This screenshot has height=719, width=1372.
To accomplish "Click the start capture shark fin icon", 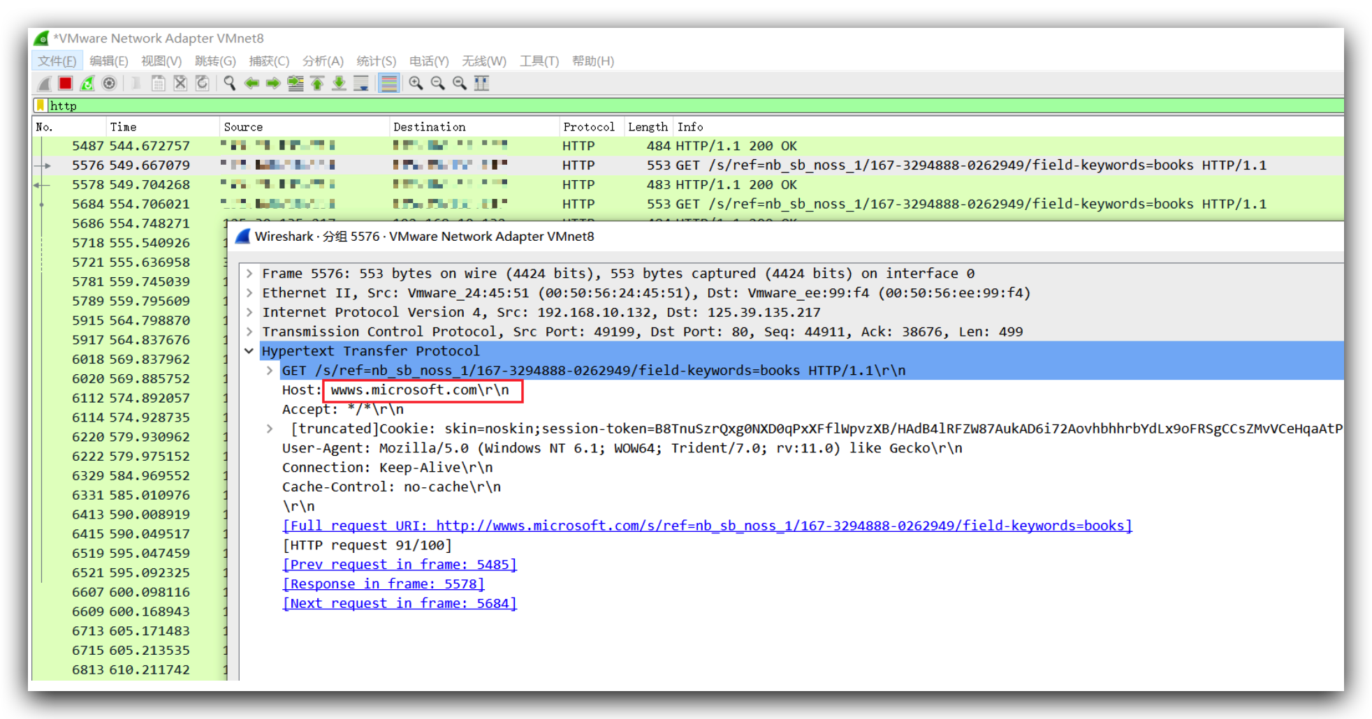I will [x=44, y=84].
